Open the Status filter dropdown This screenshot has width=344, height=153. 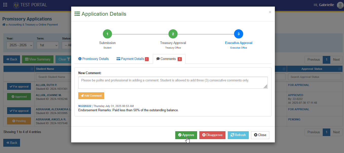point(66,45)
